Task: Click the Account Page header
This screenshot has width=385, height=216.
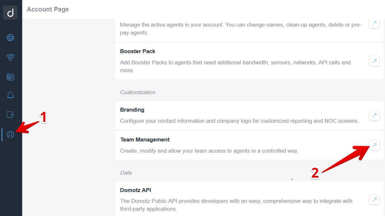Action: coord(48,9)
